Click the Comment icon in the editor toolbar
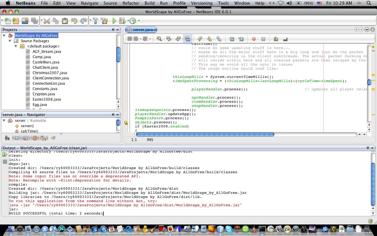The height and width of the screenshot is (236, 377). coord(276,39)
